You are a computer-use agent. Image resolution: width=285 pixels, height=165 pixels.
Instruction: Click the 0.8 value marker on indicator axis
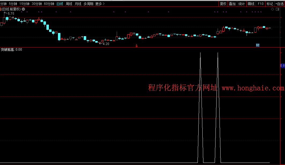pyautogui.click(x=282, y=66)
